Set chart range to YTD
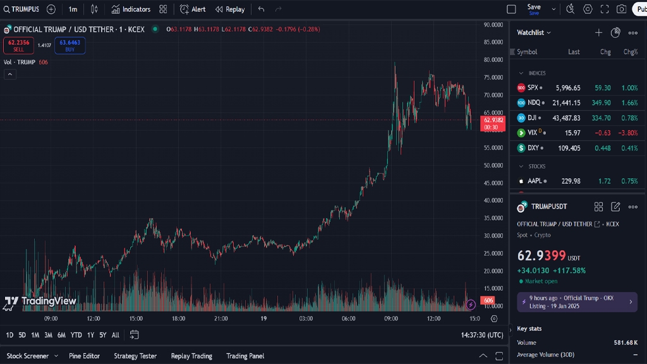This screenshot has height=364, width=647. (x=76, y=335)
